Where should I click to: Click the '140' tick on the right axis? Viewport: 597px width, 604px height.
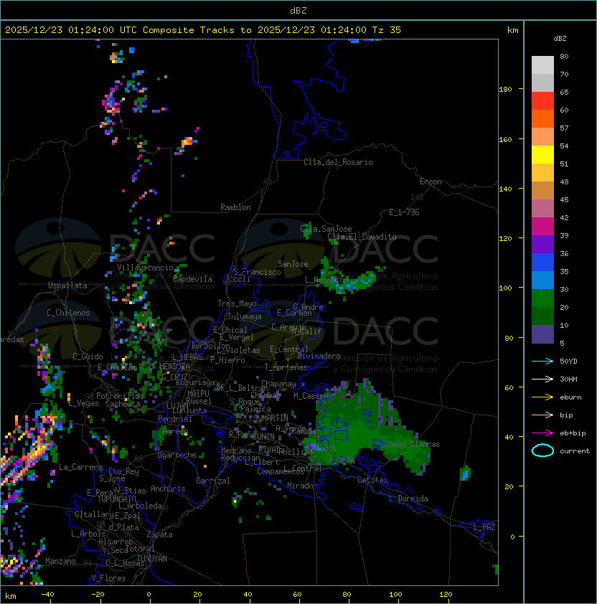coord(505,189)
